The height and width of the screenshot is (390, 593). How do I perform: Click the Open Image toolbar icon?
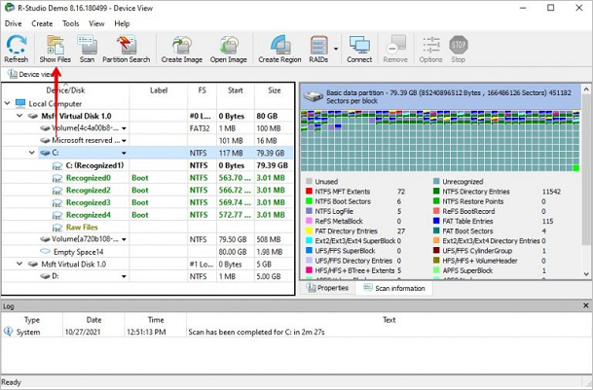point(229,49)
